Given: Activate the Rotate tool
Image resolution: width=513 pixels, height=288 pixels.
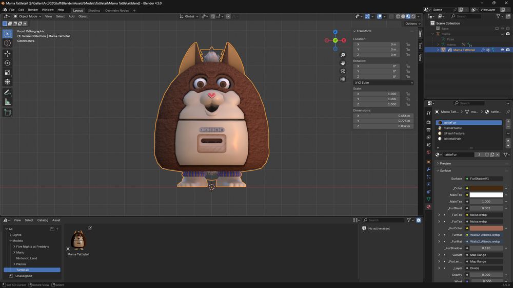Looking at the screenshot, I should tap(8, 63).
